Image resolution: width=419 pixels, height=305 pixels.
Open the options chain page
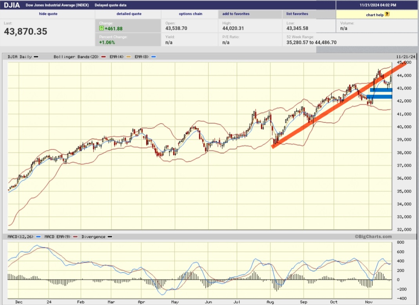tap(190, 14)
